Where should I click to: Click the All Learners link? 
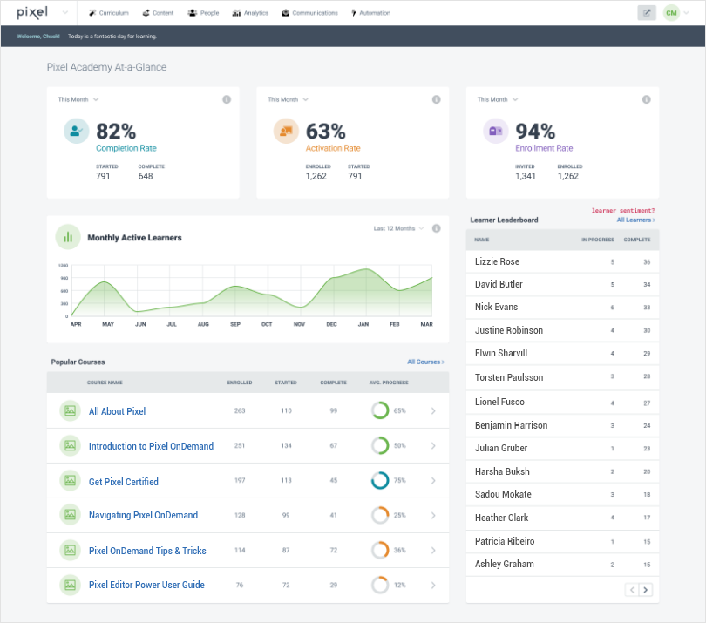pyautogui.click(x=636, y=220)
